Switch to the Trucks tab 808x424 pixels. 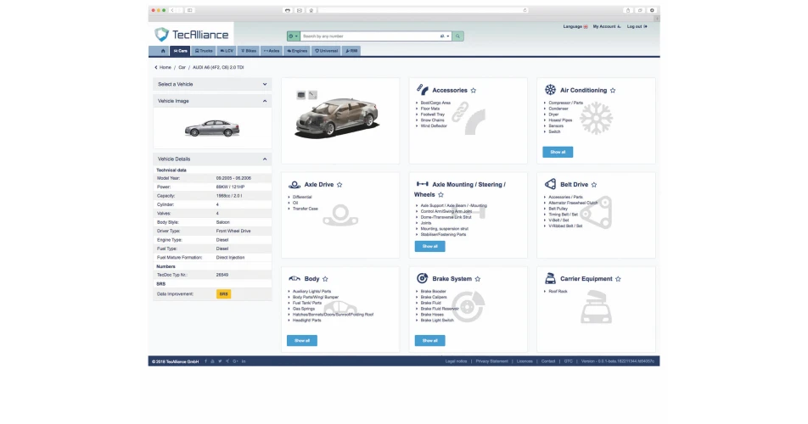(204, 51)
